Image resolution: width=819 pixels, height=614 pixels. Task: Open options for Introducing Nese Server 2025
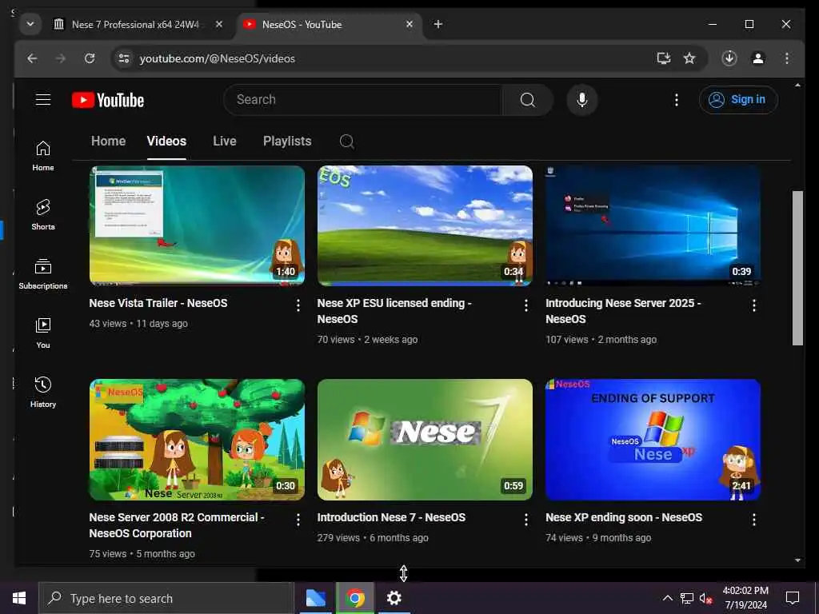(753, 305)
